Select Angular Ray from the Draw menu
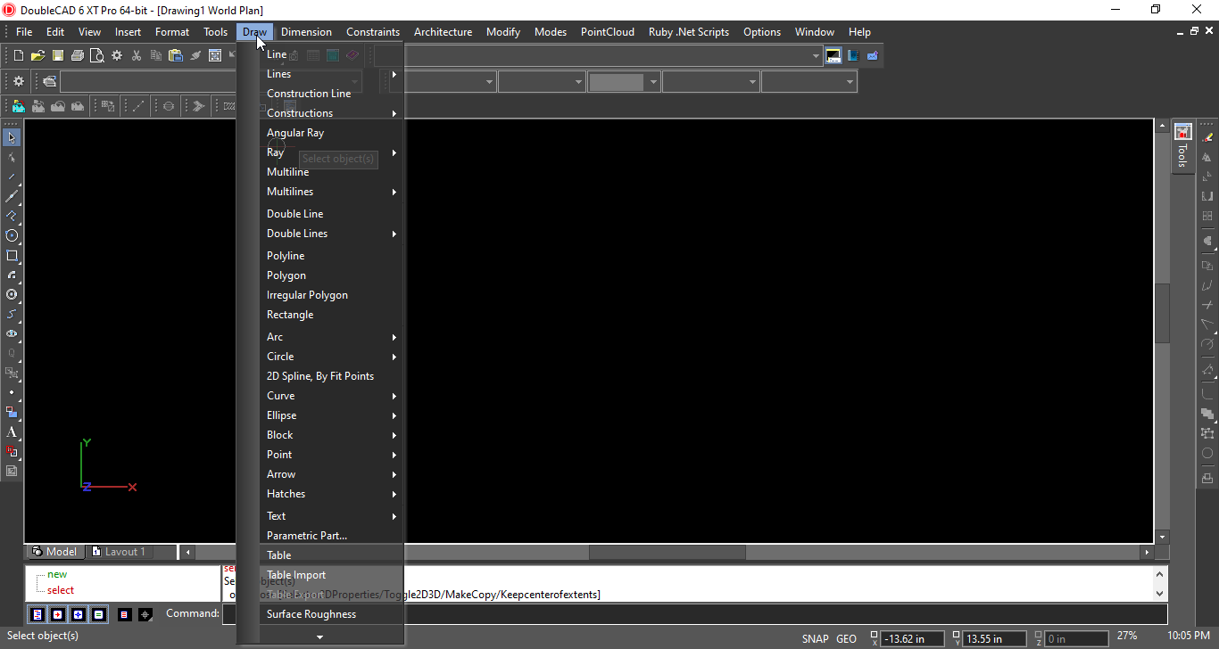This screenshot has height=649, width=1219. pyautogui.click(x=331, y=133)
